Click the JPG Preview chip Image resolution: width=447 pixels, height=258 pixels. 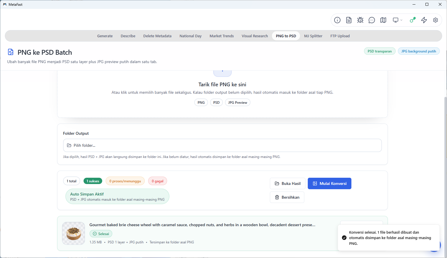(x=238, y=102)
